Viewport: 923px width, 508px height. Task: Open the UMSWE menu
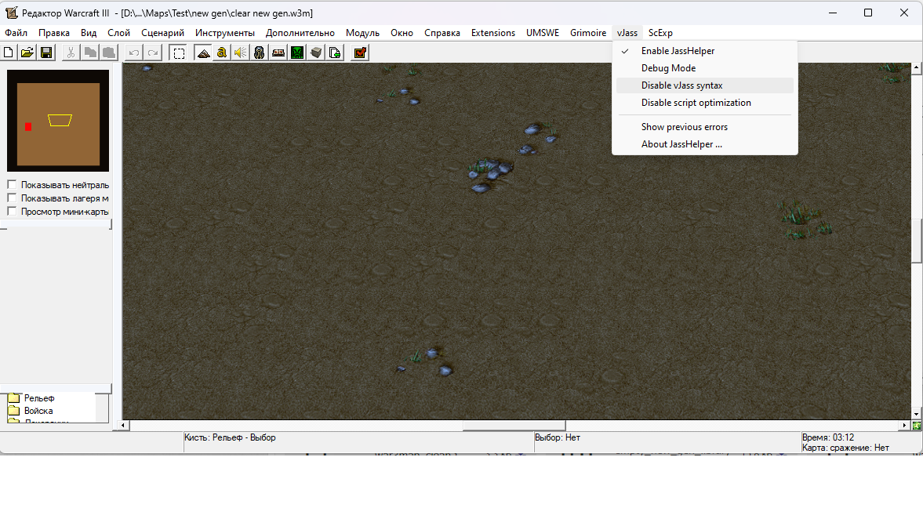pyautogui.click(x=543, y=33)
